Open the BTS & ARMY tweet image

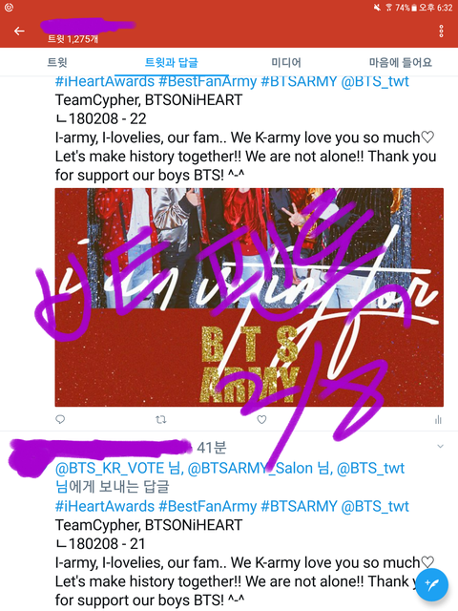point(249,297)
